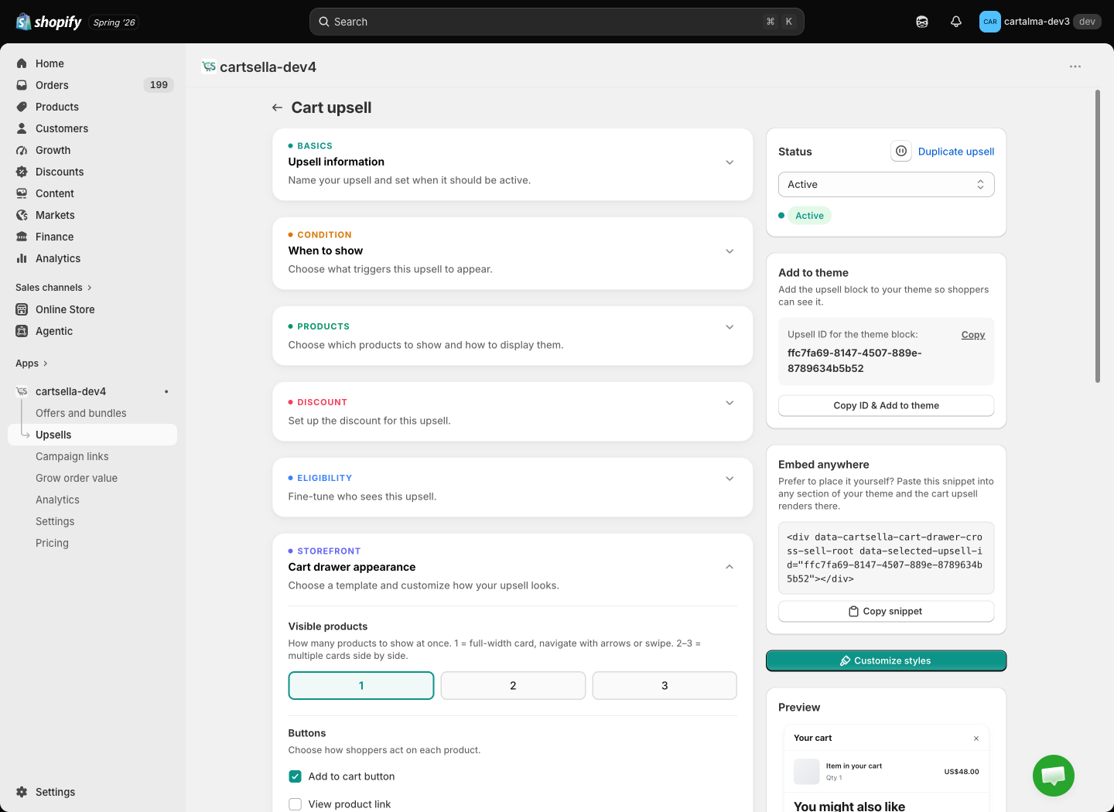Click the cartalma-dev3 account avatar
Viewport: 1114px width, 812px height.
click(990, 22)
